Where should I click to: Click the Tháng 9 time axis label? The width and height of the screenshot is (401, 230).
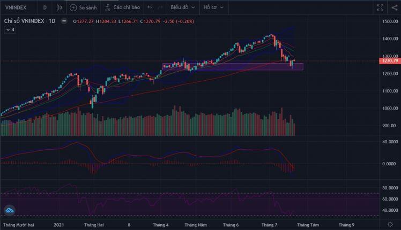(346, 225)
